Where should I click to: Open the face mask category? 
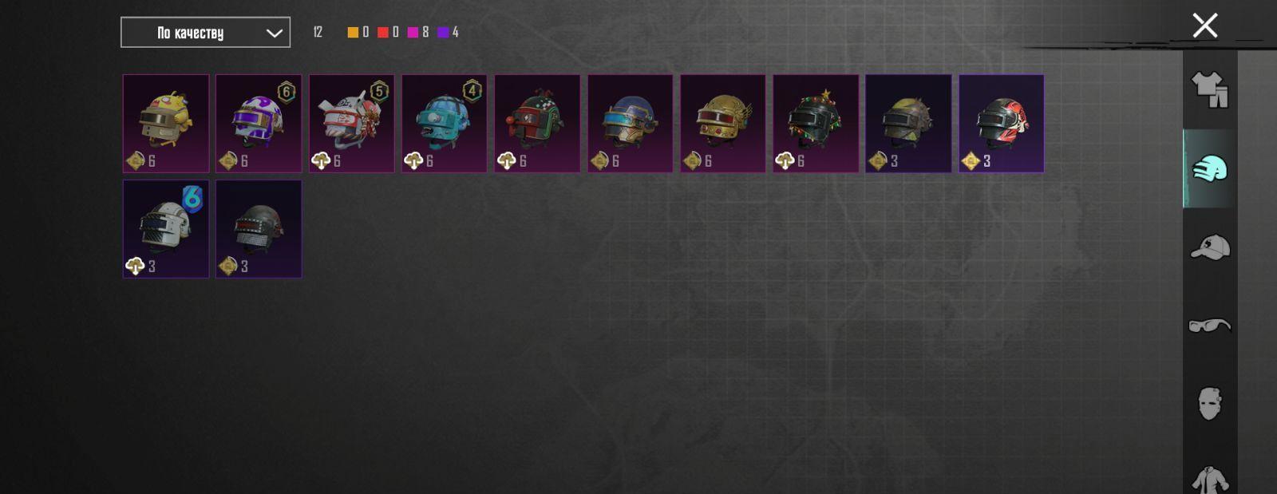[x=1210, y=404]
